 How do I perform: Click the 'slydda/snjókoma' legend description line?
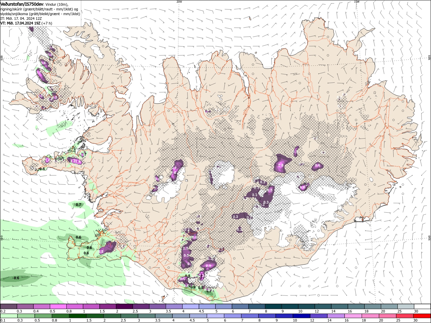coord(40,14)
